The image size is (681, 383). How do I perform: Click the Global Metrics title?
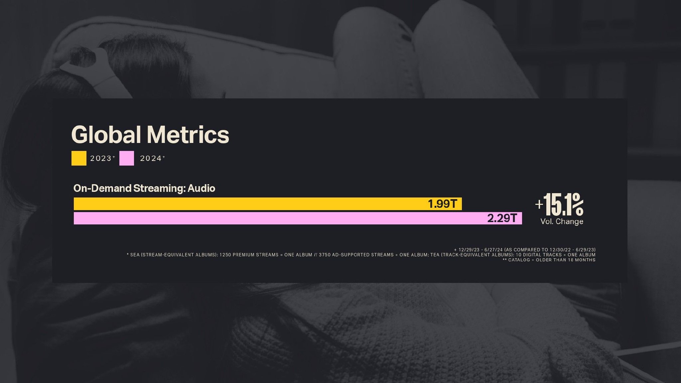(150, 135)
